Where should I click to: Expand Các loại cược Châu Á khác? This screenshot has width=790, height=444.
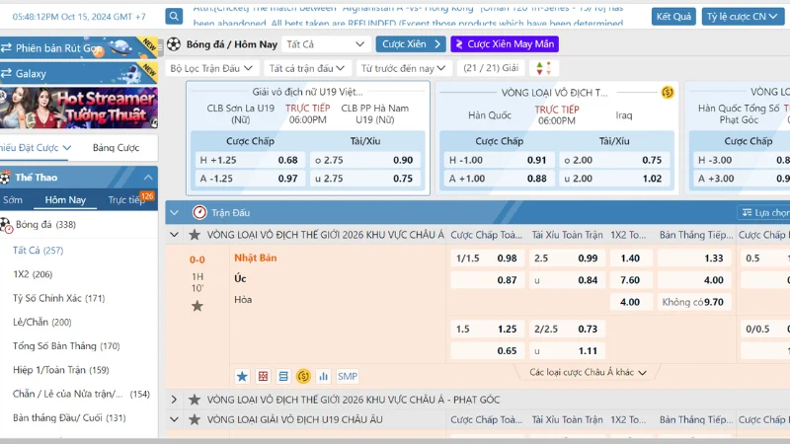click(588, 373)
